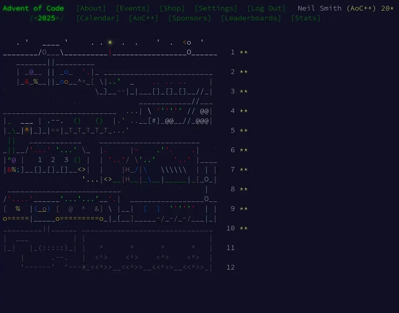The width and height of the screenshot is (399, 313).
Task: Click the 2025 year link
Action: tap(47, 18)
